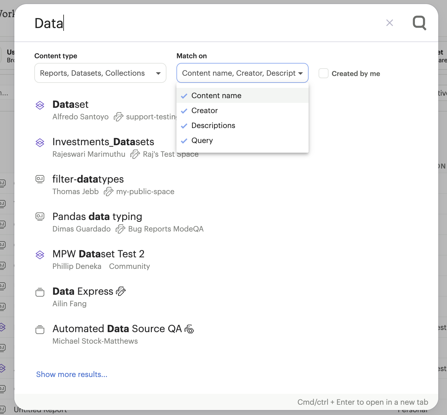This screenshot has width=447, height=415.
Task: Click the dataset icon beside "Dataset" result
Action: tap(40, 105)
